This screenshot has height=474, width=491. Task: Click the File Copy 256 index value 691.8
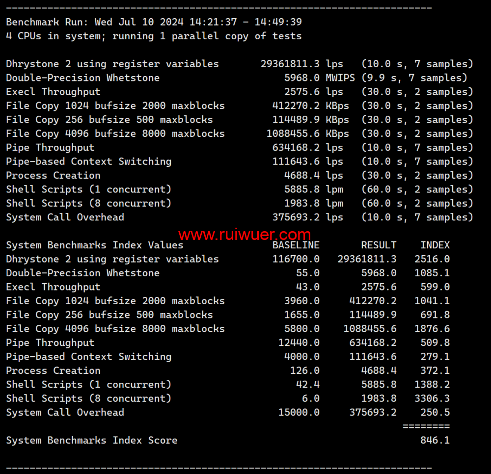[435, 315]
